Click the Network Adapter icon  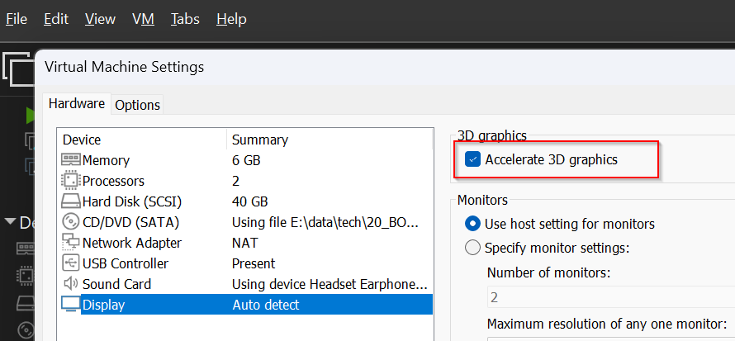tap(71, 243)
